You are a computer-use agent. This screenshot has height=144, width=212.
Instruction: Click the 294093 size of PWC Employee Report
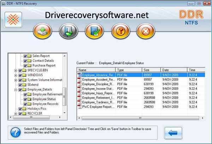148,106
